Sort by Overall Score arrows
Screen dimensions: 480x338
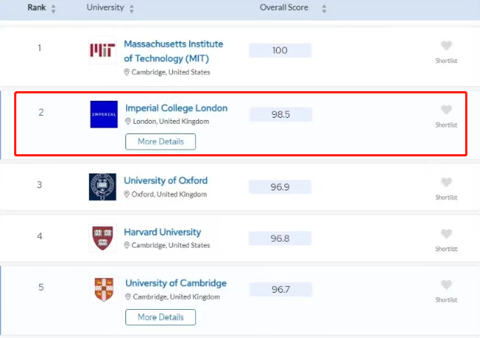click(x=324, y=9)
